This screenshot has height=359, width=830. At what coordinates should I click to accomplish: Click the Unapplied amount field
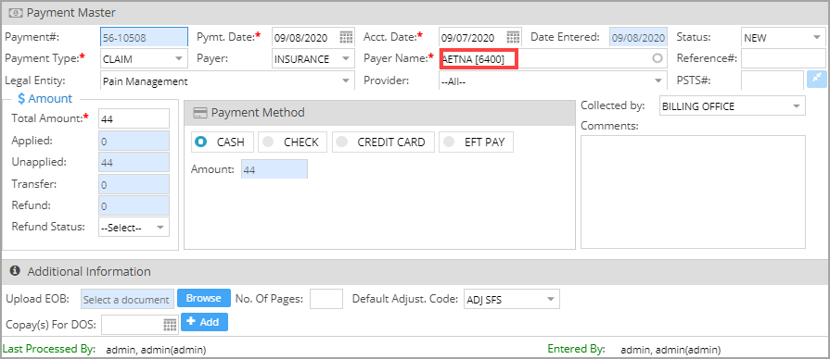[x=134, y=162]
